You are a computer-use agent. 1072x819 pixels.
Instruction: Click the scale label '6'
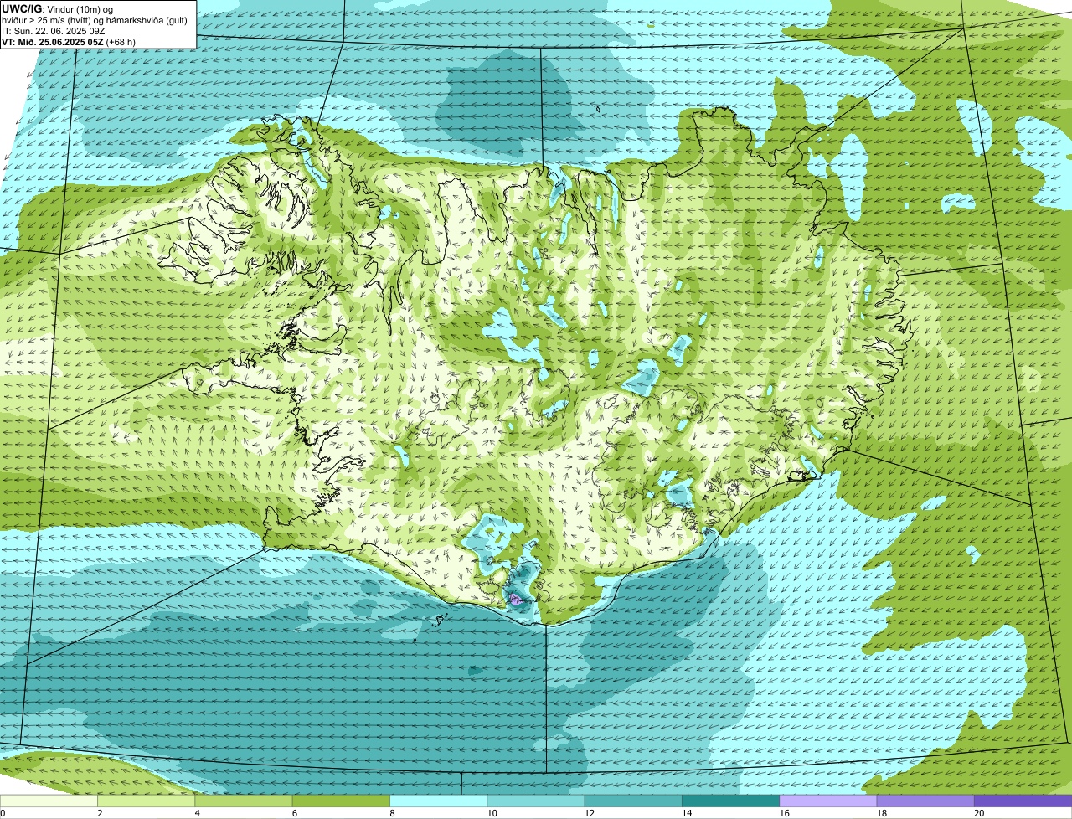[x=295, y=813]
